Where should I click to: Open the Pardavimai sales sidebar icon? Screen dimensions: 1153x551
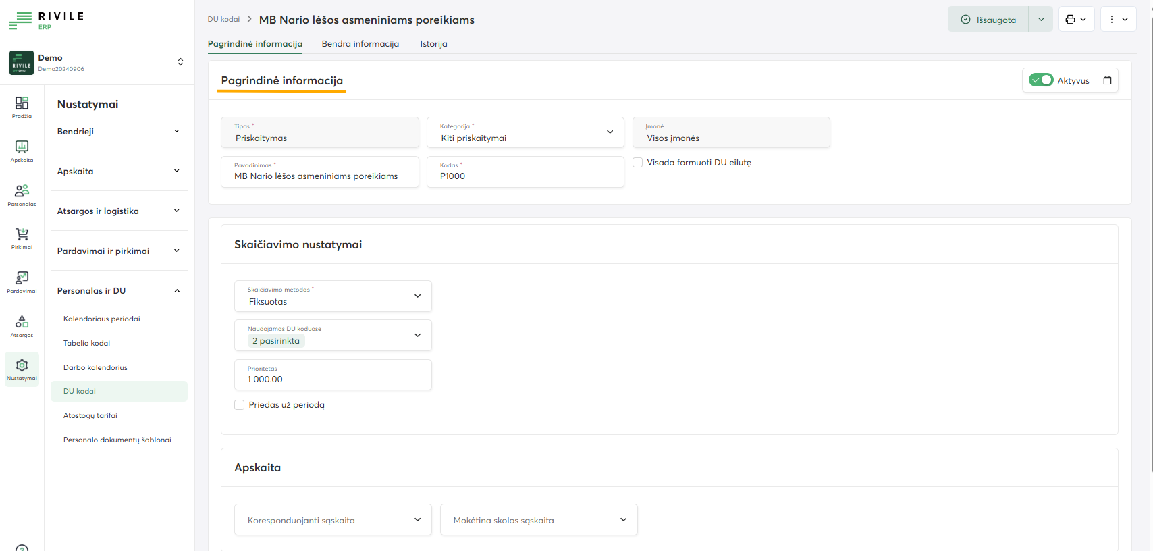(22, 282)
